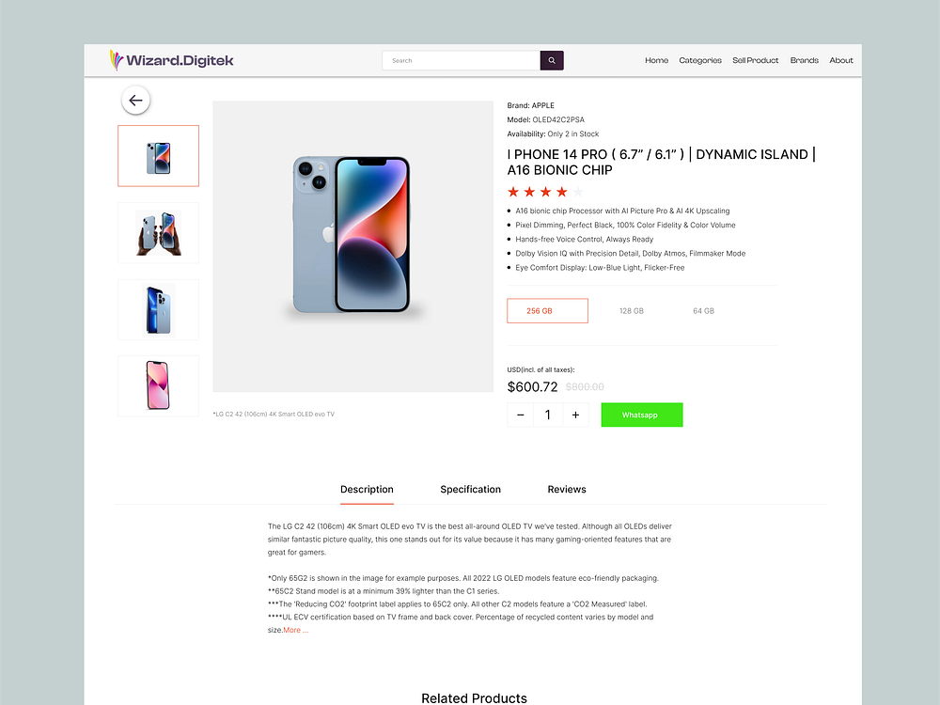Click the search magnifier icon
The height and width of the screenshot is (705, 940).
click(x=552, y=60)
